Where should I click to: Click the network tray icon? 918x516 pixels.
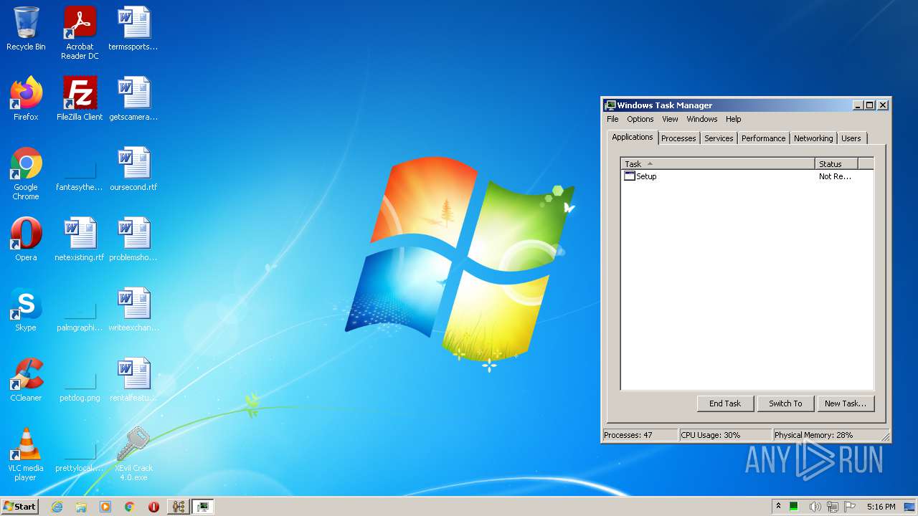click(833, 507)
